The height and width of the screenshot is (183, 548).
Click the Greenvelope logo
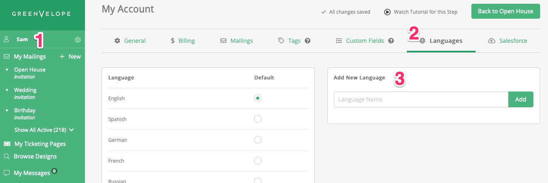coord(41,14)
